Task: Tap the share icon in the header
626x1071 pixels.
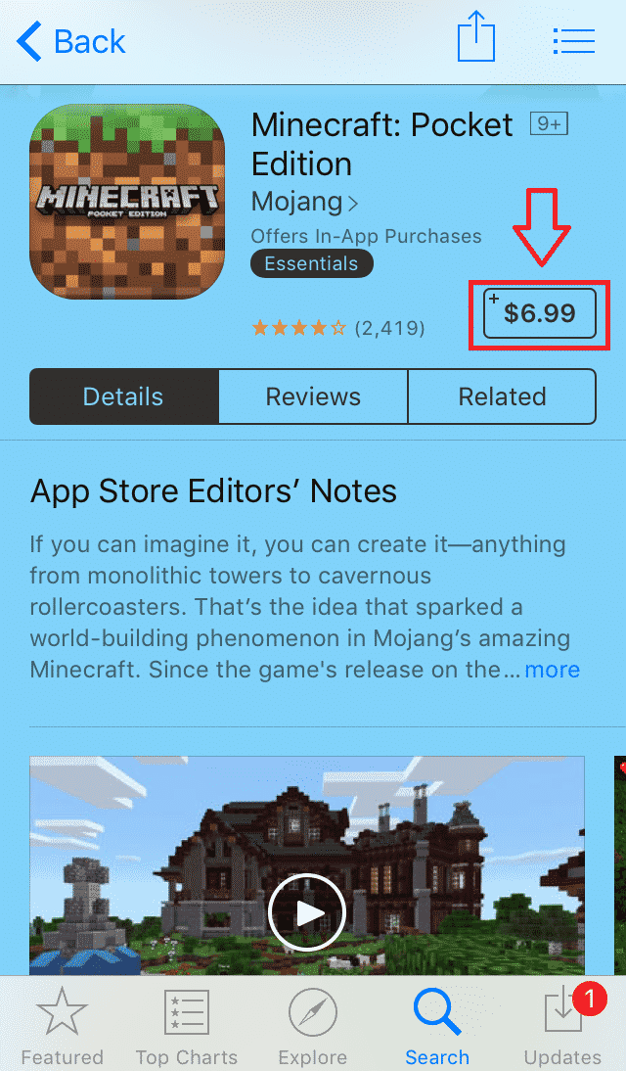Action: point(475,37)
